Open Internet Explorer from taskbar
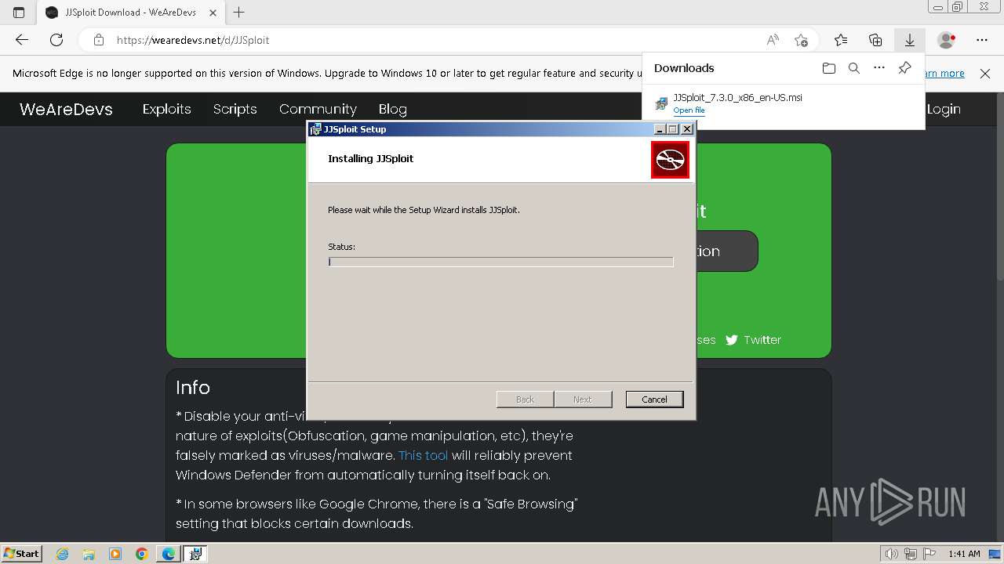This screenshot has width=1004, height=564. point(63,554)
